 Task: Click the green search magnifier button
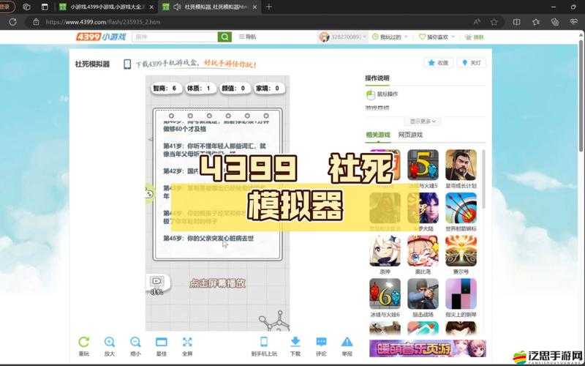coord(224,37)
